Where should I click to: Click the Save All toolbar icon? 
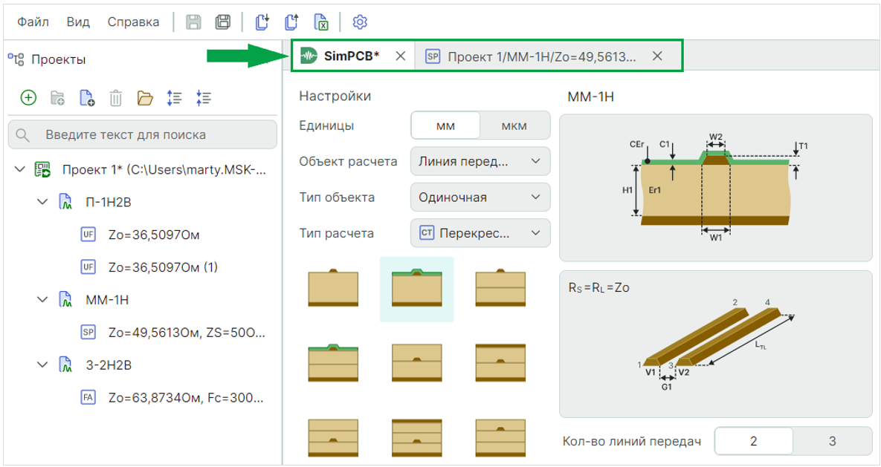tap(222, 22)
